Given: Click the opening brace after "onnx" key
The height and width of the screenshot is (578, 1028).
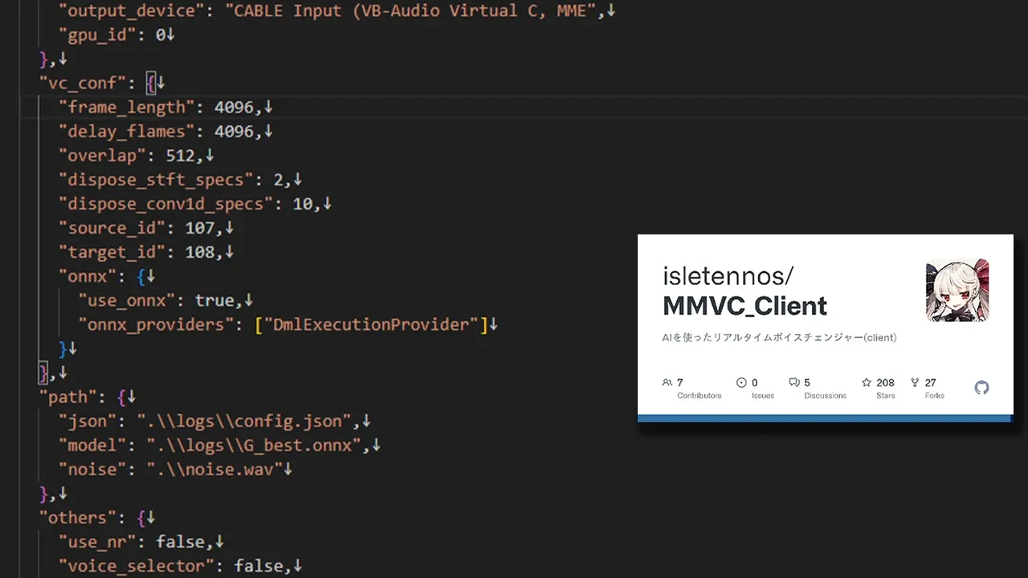Looking at the screenshot, I should 141,276.
